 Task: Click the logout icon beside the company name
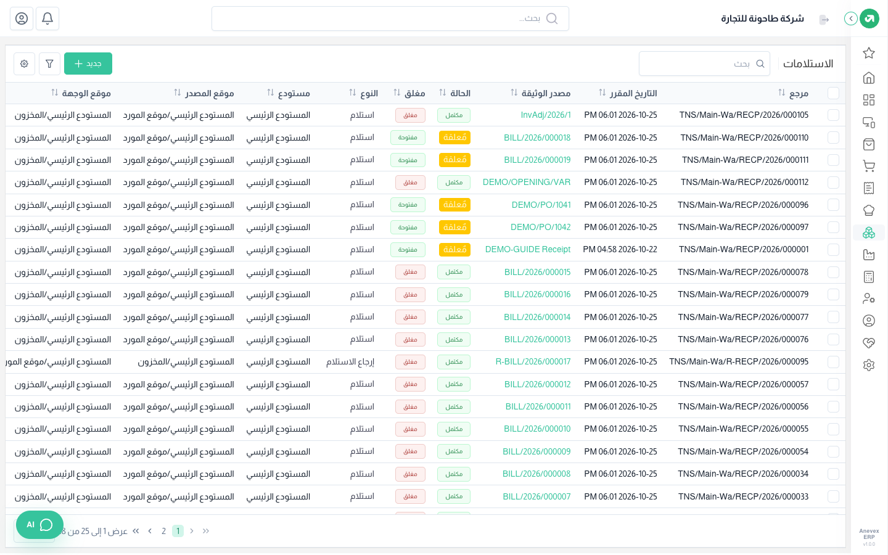point(824,19)
